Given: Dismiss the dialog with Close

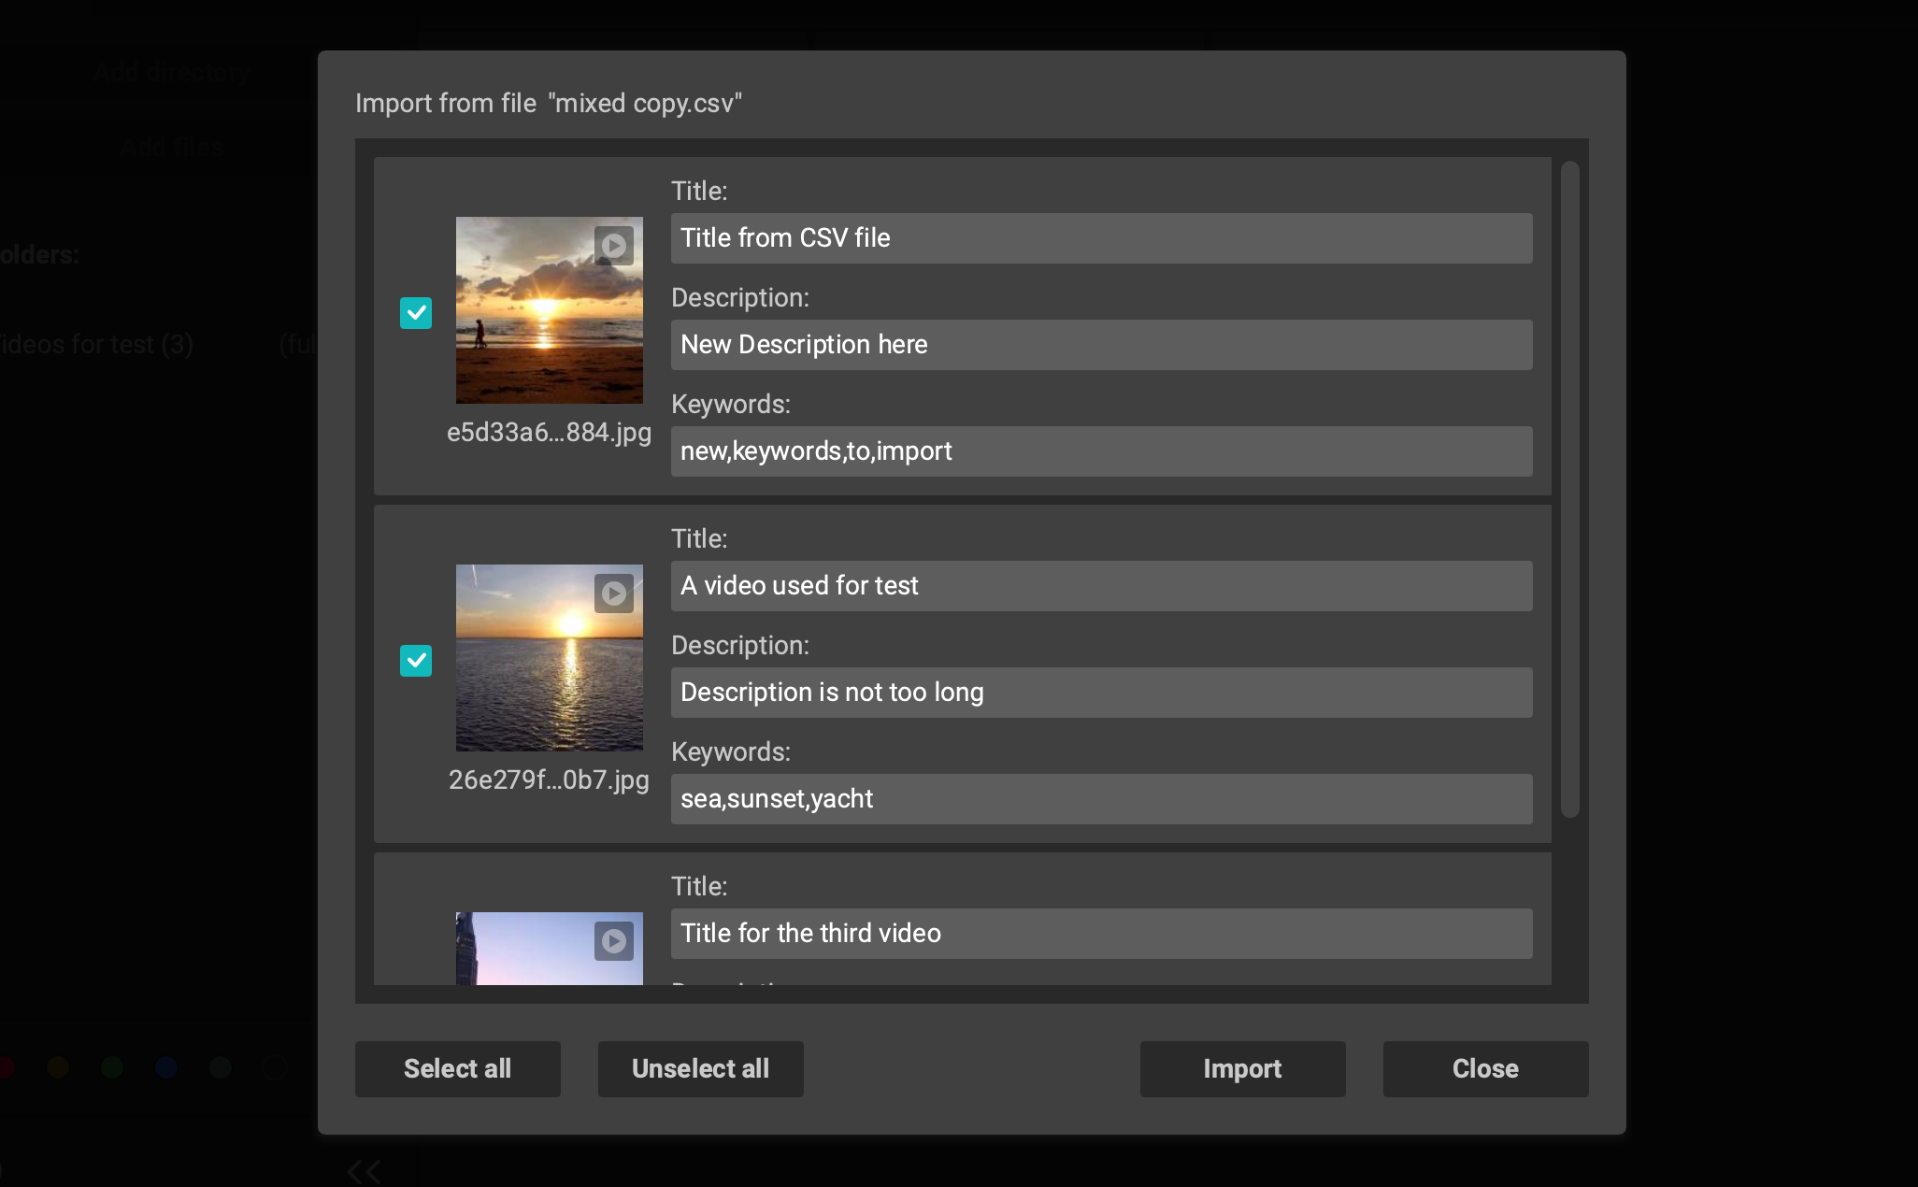Looking at the screenshot, I should pos(1484,1068).
